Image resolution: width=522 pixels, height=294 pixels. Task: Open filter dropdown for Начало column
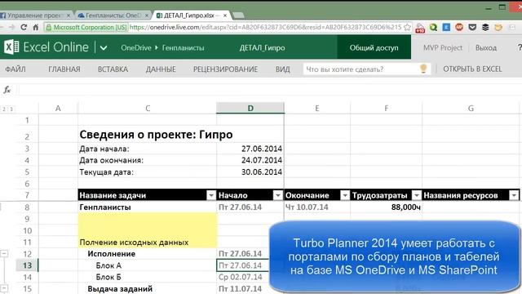pyautogui.click(x=277, y=195)
